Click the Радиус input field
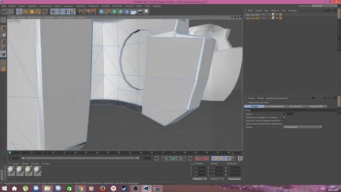This screenshot has width=341, height=192. point(288,114)
